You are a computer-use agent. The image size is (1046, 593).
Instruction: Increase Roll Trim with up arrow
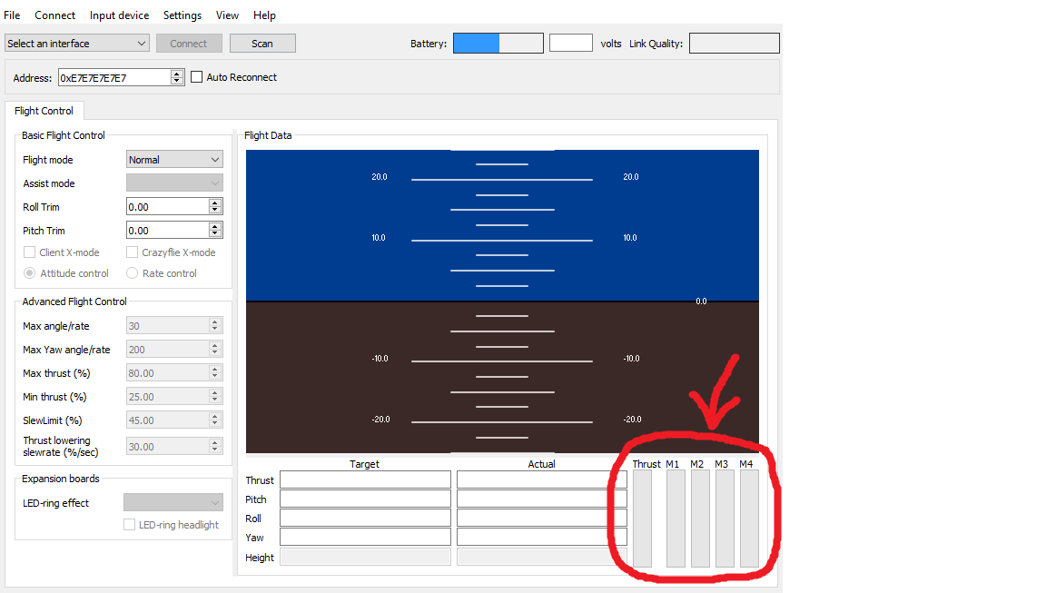(x=215, y=203)
